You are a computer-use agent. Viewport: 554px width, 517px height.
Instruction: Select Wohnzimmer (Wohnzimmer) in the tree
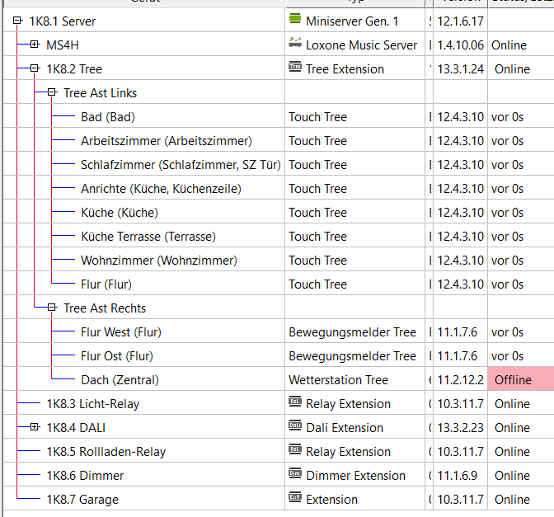(x=158, y=261)
